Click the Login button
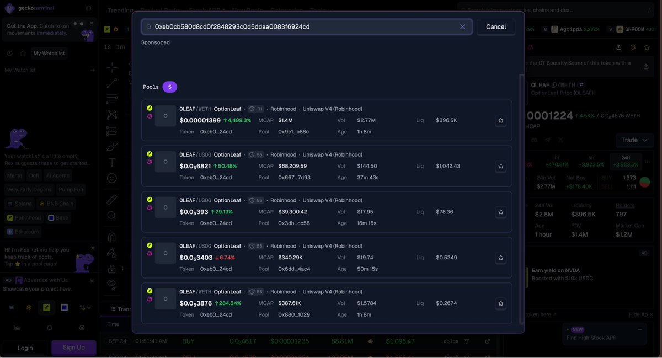 (25, 348)
